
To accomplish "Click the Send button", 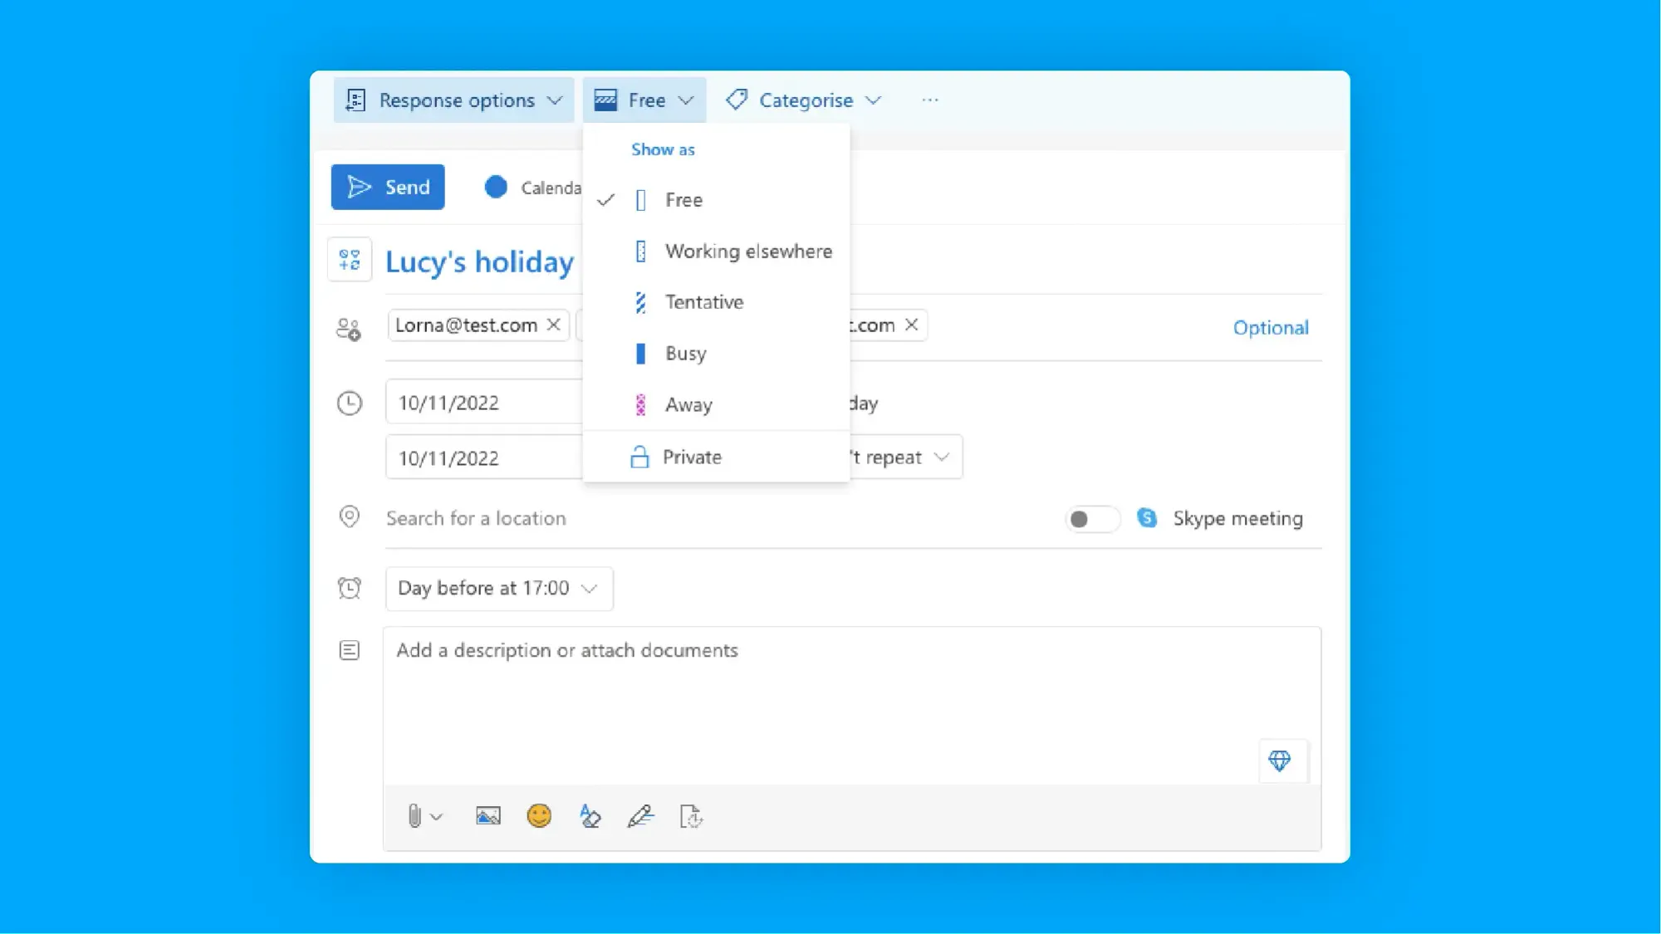I will [x=387, y=186].
